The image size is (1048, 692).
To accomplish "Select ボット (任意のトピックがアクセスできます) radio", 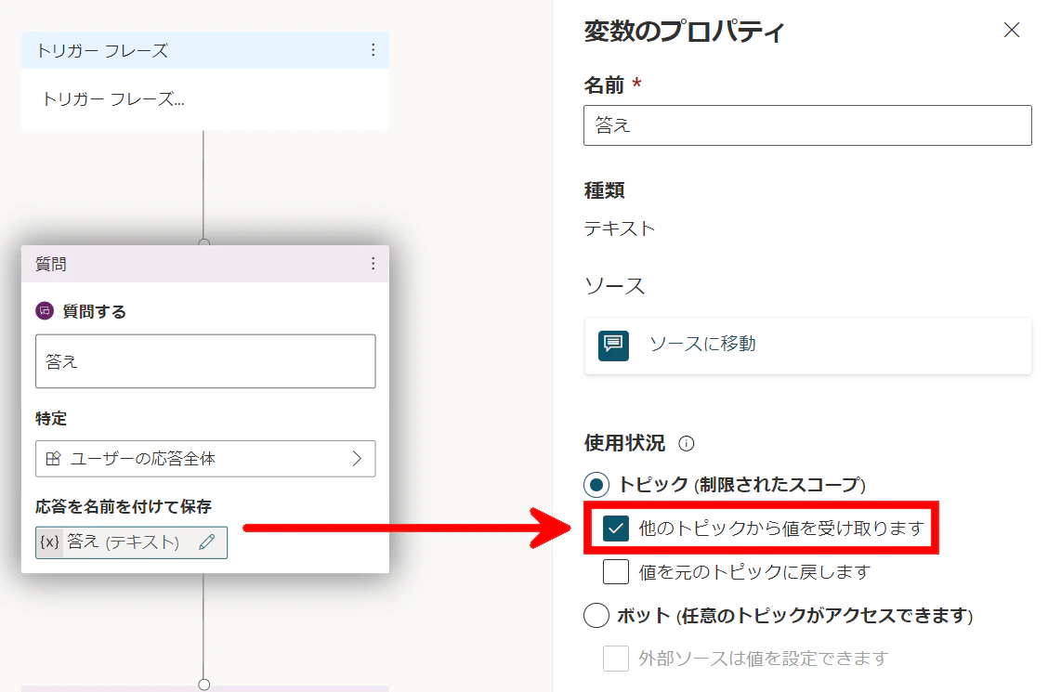I will click(596, 615).
